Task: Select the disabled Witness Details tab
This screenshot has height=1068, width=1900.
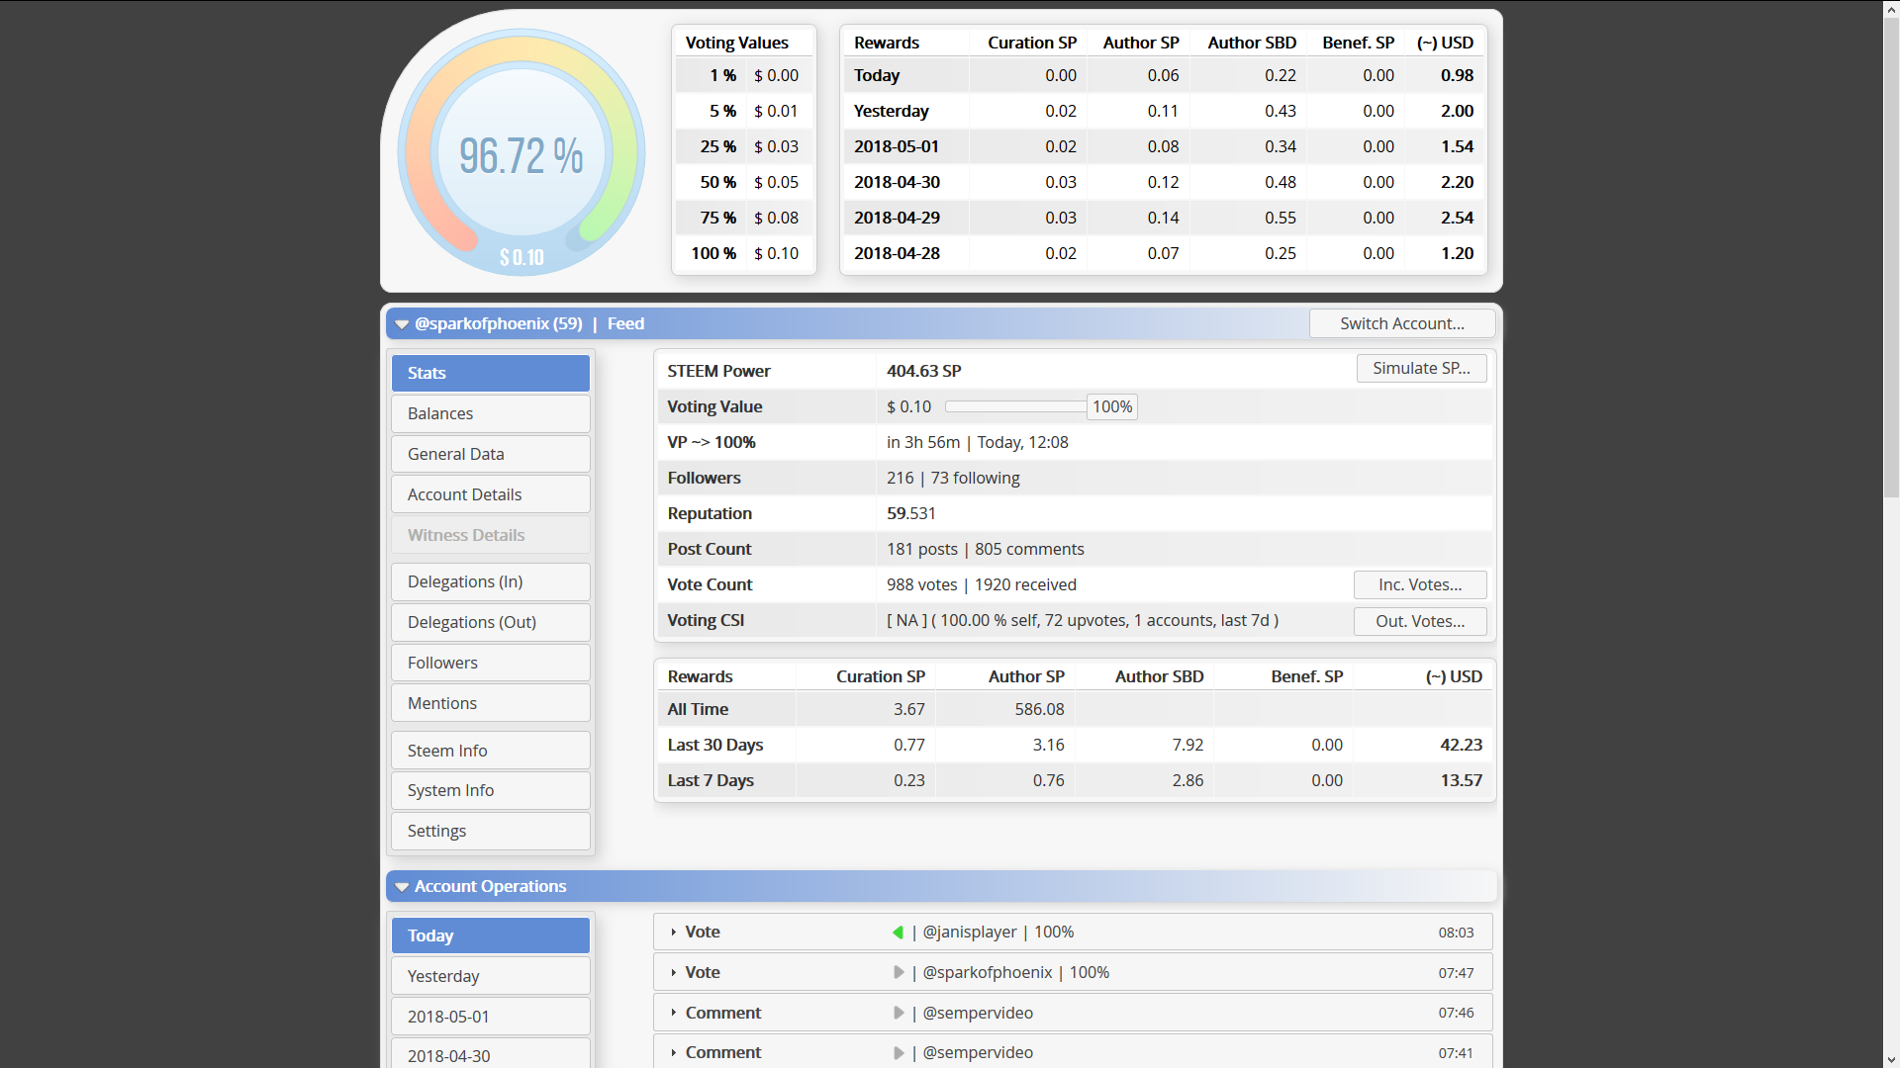Action: [x=491, y=535]
